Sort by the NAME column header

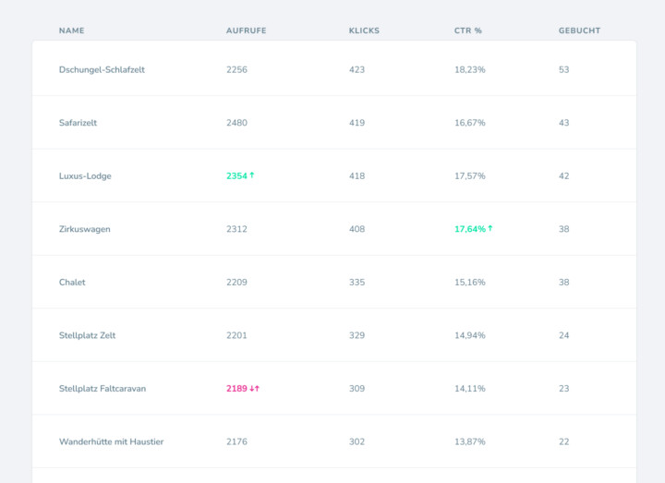pos(72,30)
